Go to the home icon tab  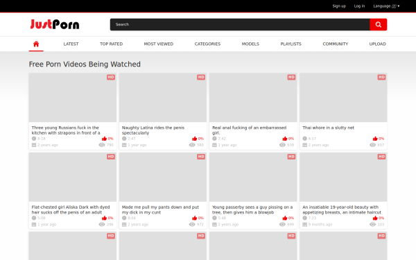pos(36,44)
